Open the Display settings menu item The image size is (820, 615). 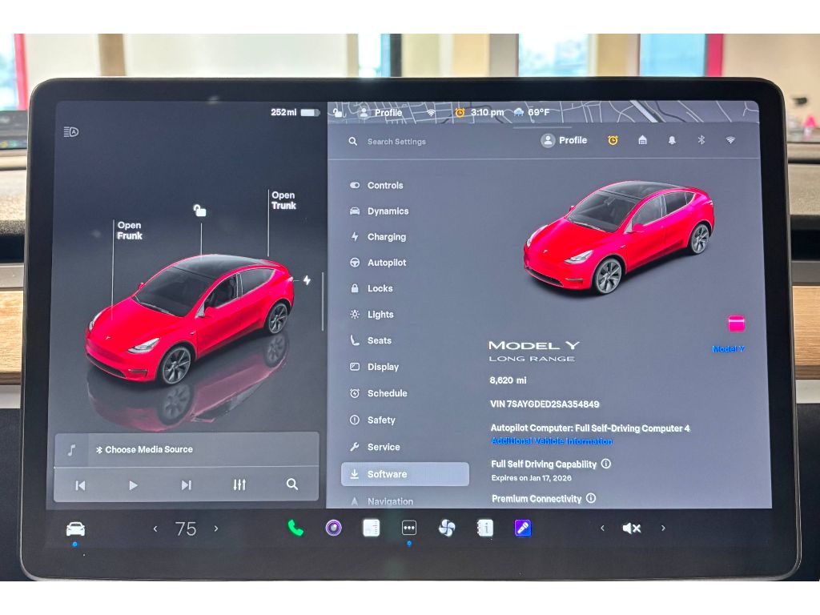[x=383, y=367]
